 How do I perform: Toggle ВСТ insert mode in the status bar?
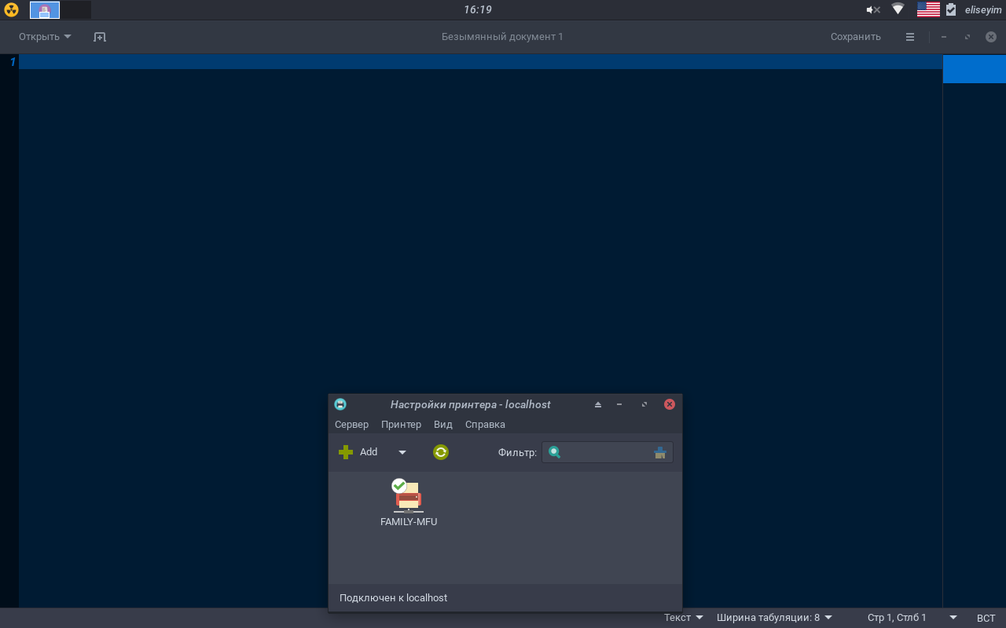pyautogui.click(x=986, y=618)
